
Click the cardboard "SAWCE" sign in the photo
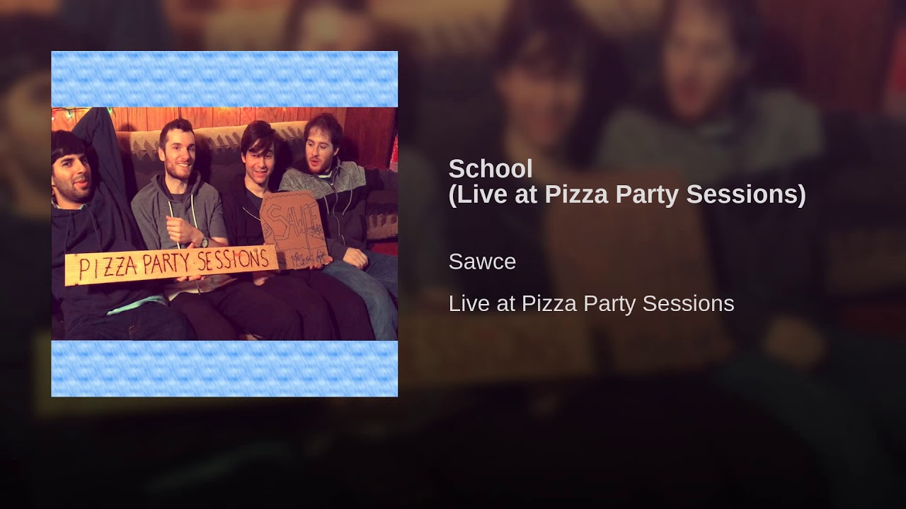(x=294, y=229)
